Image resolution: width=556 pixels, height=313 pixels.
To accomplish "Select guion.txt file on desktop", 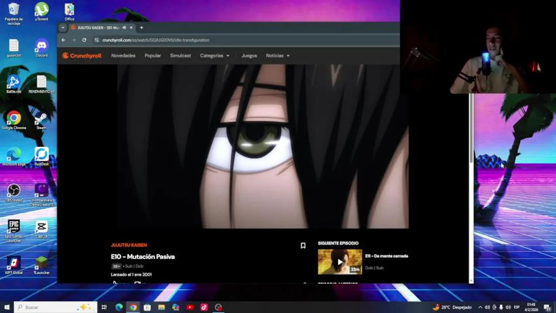I will click(14, 48).
